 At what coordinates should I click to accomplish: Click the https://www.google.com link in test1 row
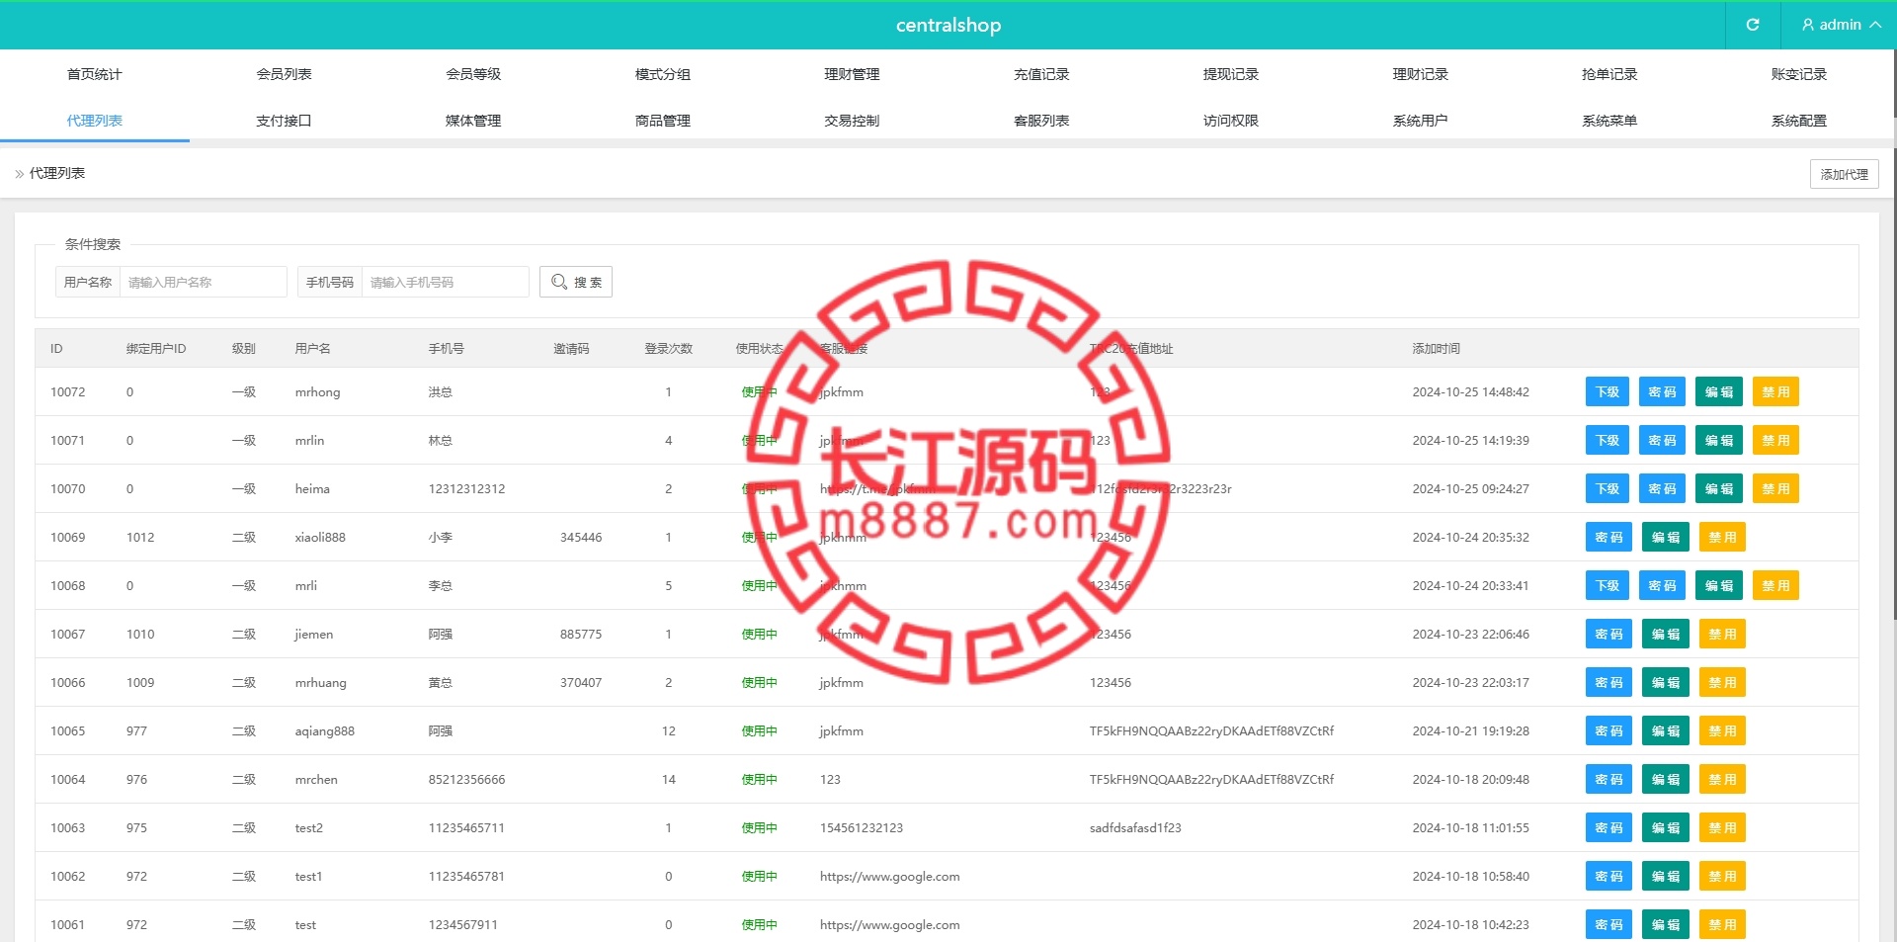(x=889, y=876)
